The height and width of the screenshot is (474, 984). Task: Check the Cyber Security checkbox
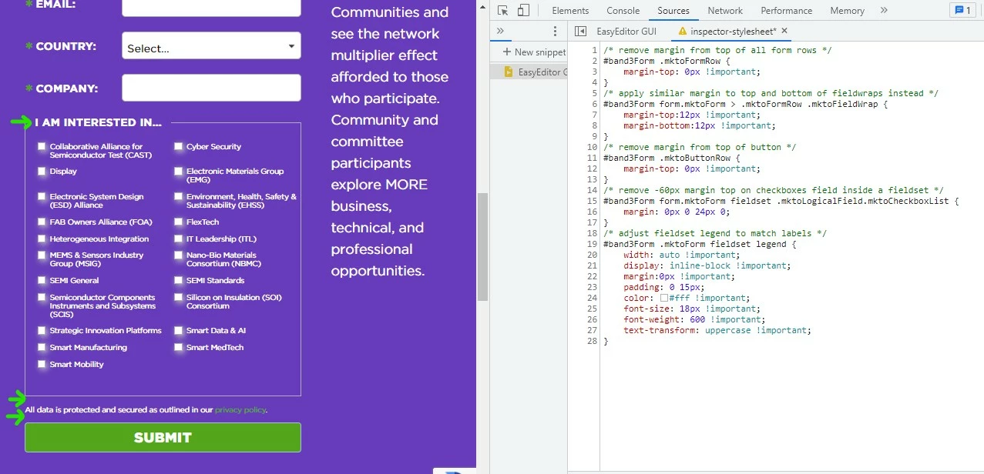coord(178,146)
